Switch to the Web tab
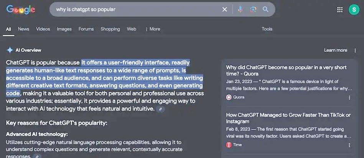This screenshot has width=364, height=158. (132, 29)
